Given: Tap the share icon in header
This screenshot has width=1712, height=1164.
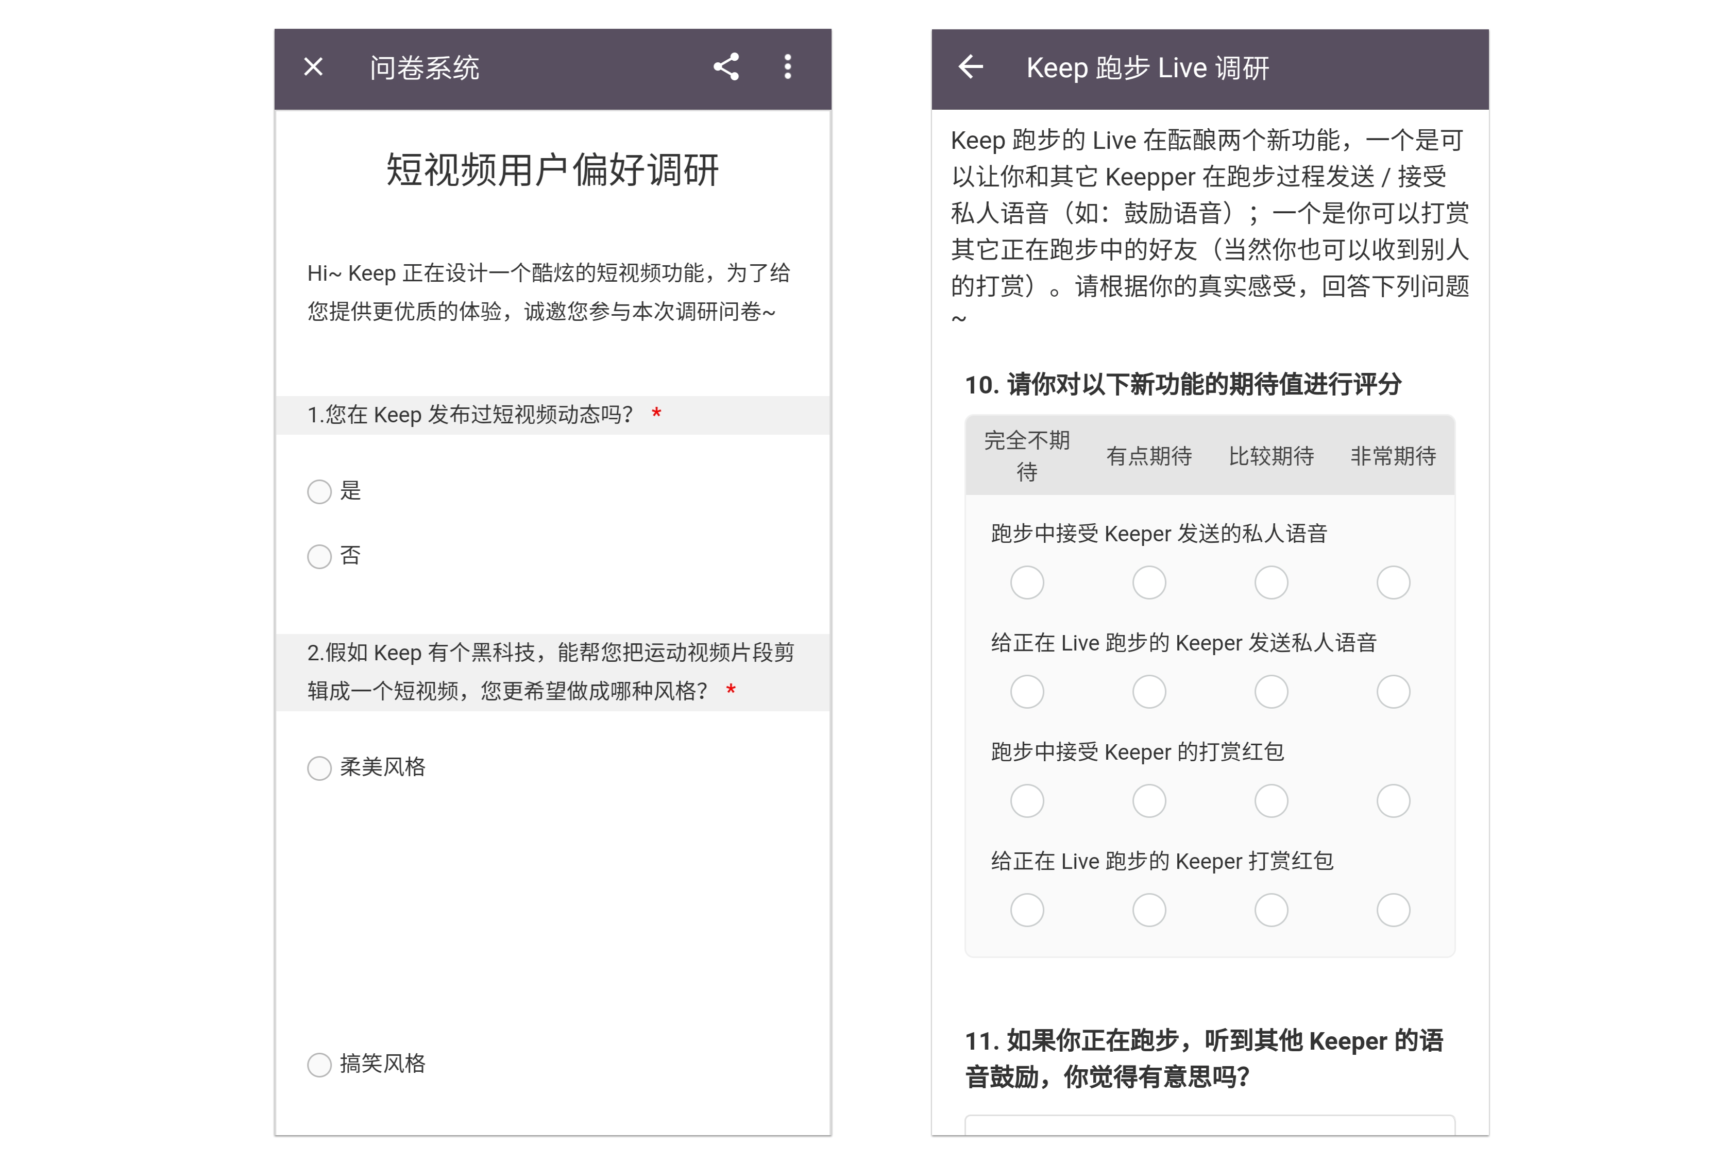Looking at the screenshot, I should click(x=725, y=67).
